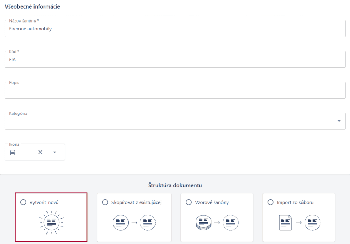Select the 'Vytvoriť novú' radio button
This screenshot has width=350, height=244.
(23, 202)
